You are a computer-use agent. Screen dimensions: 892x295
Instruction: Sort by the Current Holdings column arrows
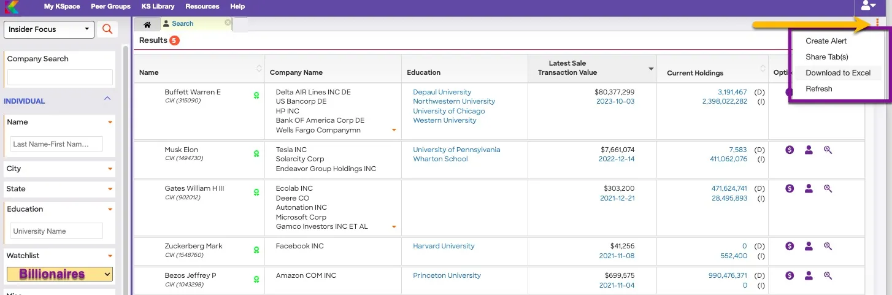pyautogui.click(x=763, y=68)
